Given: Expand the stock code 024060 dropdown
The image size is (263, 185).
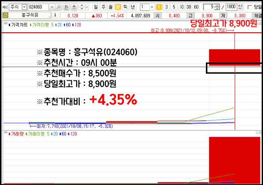Looking at the screenshot, I should tap(52, 7).
